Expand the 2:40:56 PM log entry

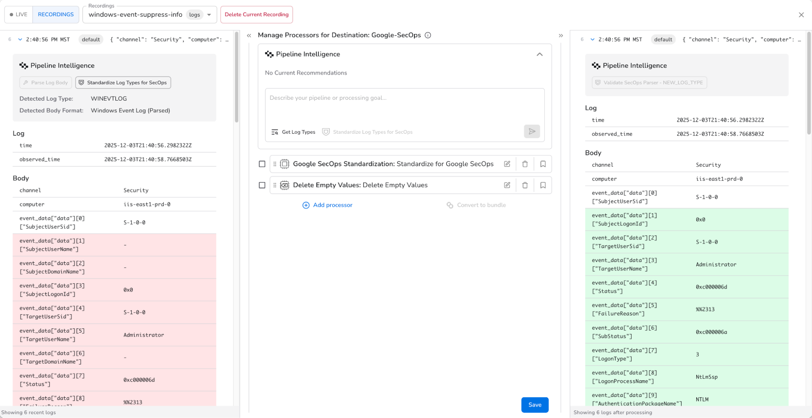pyautogui.click(x=20, y=39)
